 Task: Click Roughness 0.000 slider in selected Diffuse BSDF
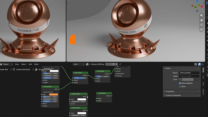79,101
